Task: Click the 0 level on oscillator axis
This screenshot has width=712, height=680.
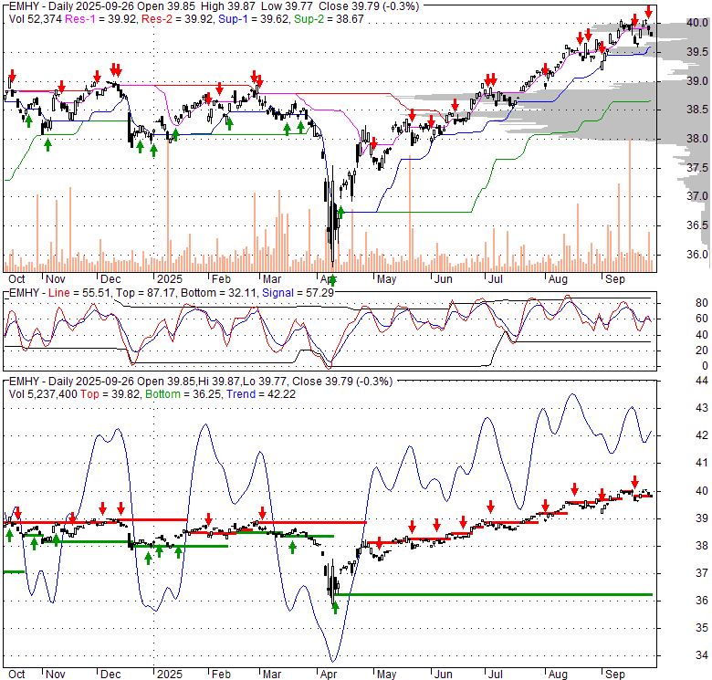Action: tap(705, 366)
